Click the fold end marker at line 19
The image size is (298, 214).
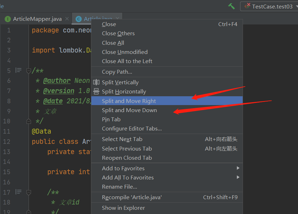tap(29, 212)
